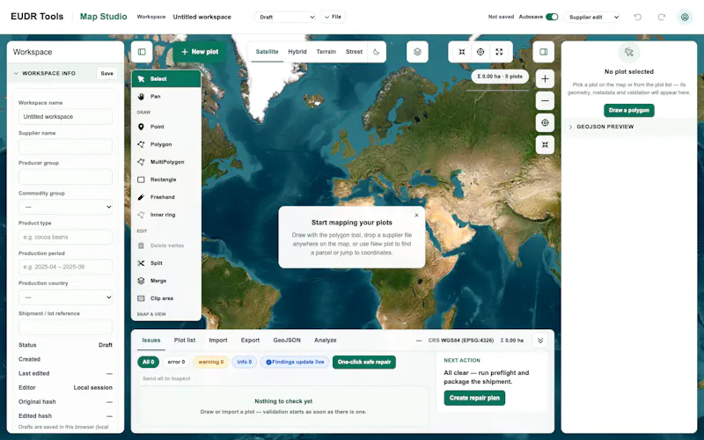Open the Export tab
The width and height of the screenshot is (704, 440).
(x=250, y=341)
